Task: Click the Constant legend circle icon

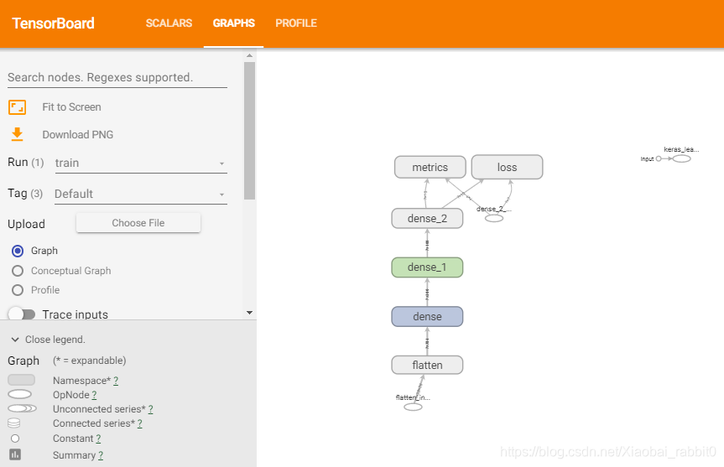Action: click(15, 438)
